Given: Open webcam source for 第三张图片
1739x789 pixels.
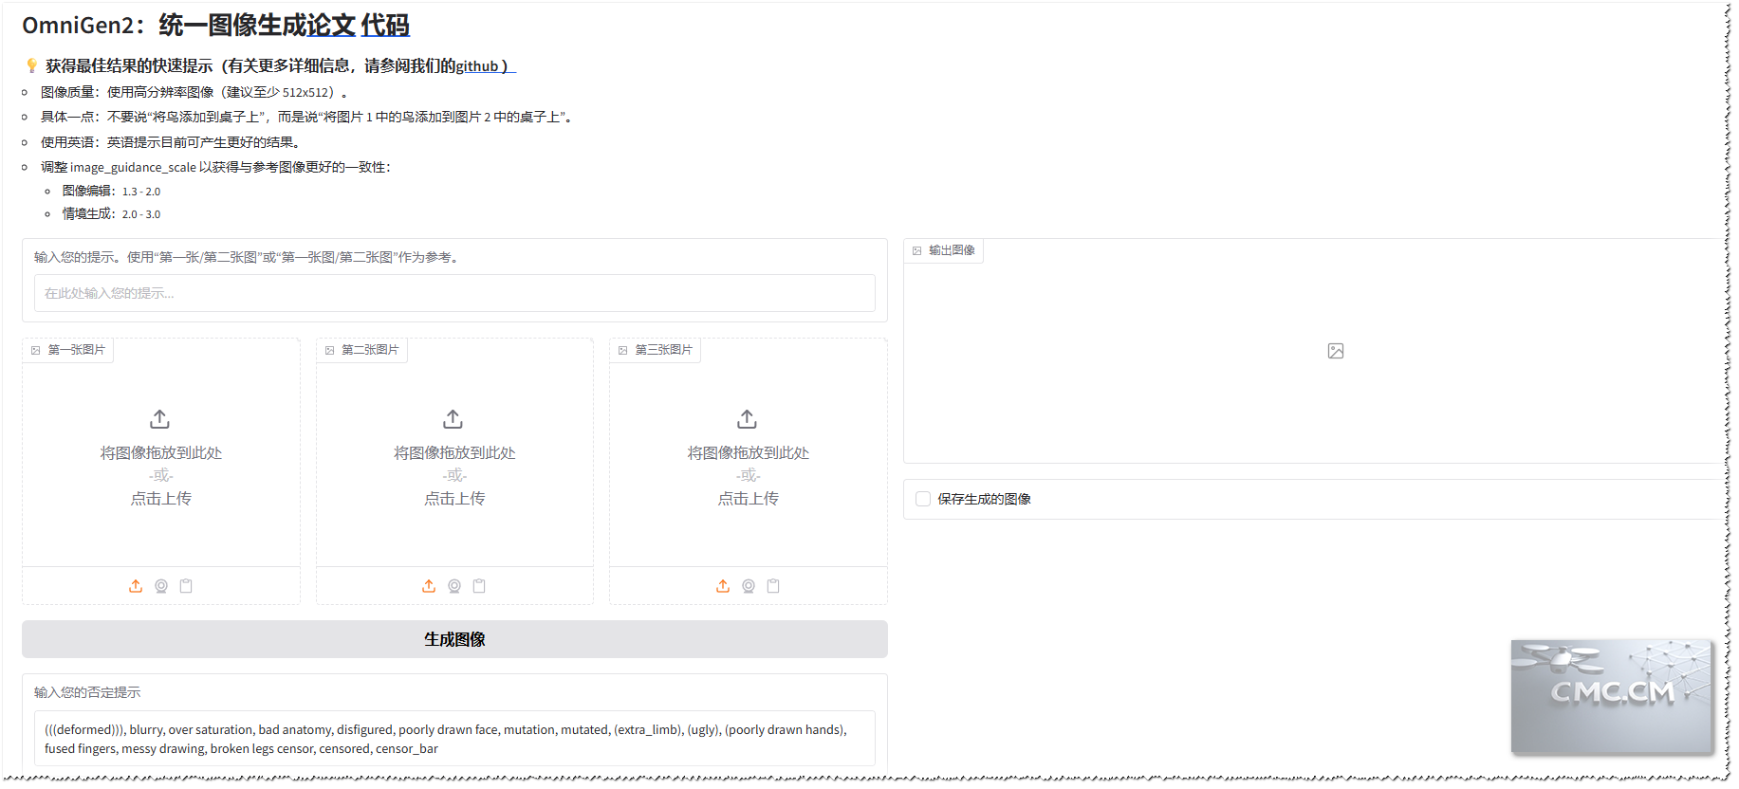Looking at the screenshot, I should (749, 586).
